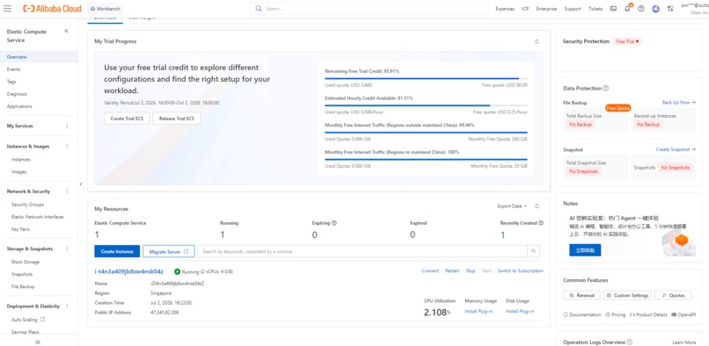Click Install Plug-in under Disk Usage

point(520,311)
